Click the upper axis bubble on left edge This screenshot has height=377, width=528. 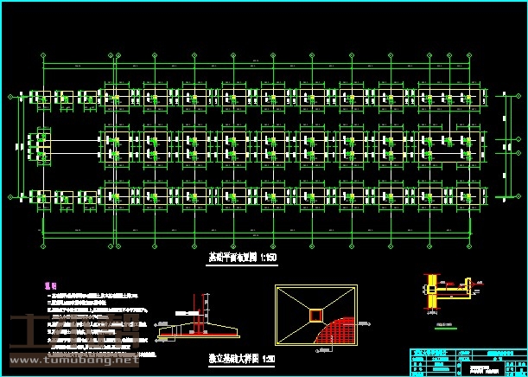10,96
